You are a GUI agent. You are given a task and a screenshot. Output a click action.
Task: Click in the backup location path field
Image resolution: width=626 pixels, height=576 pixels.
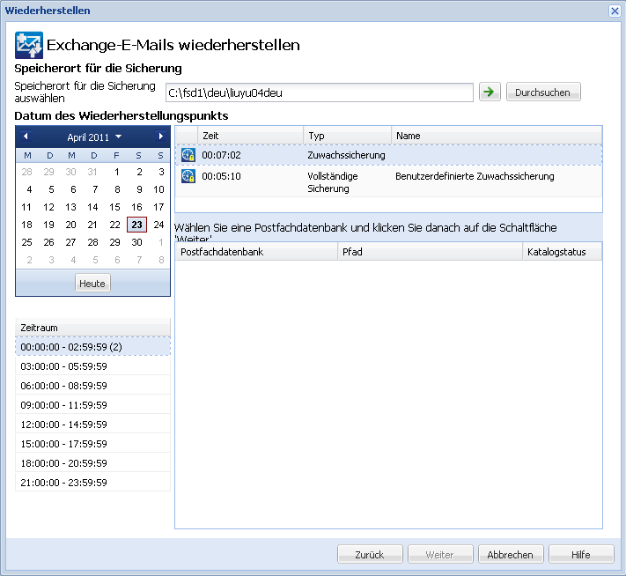(320, 92)
